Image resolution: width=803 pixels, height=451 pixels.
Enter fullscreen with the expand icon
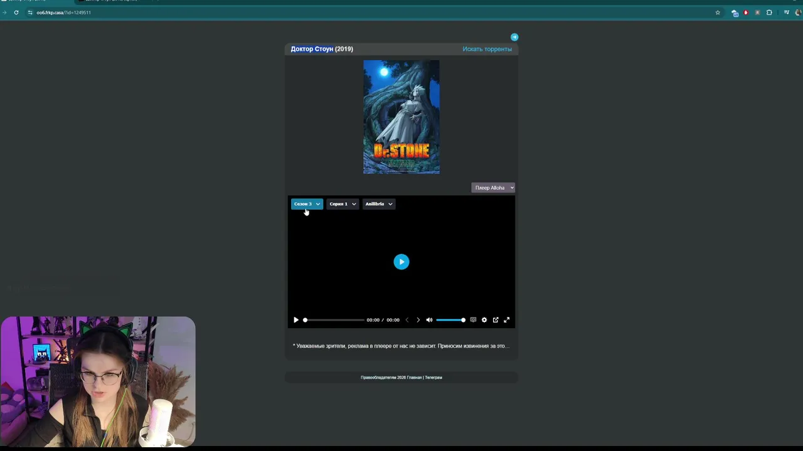tap(507, 320)
